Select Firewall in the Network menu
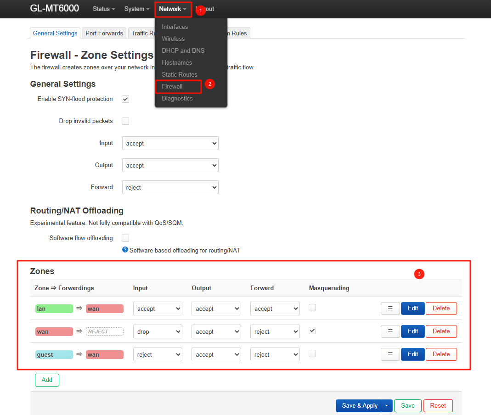This screenshot has width=491, height=415. click(x=172, y=86)
